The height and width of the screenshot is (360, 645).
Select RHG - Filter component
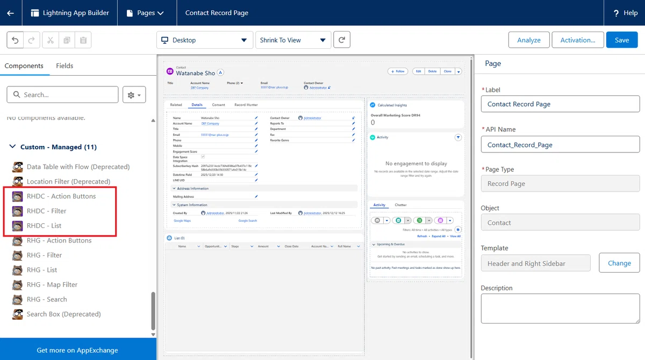[x=37, y=255]
